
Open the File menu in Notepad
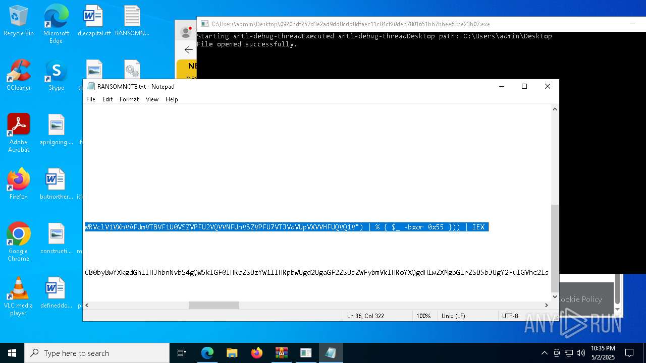91,99
